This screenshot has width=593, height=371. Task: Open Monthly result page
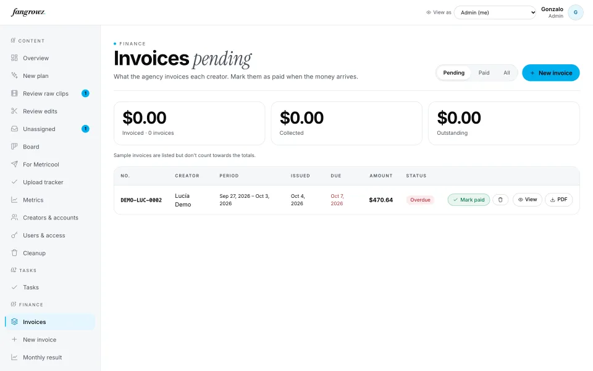pos(50,357)
